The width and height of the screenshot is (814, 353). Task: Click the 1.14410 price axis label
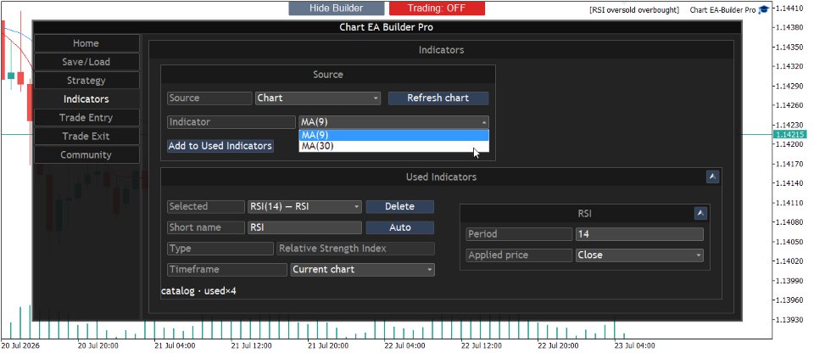coord(788,8)
